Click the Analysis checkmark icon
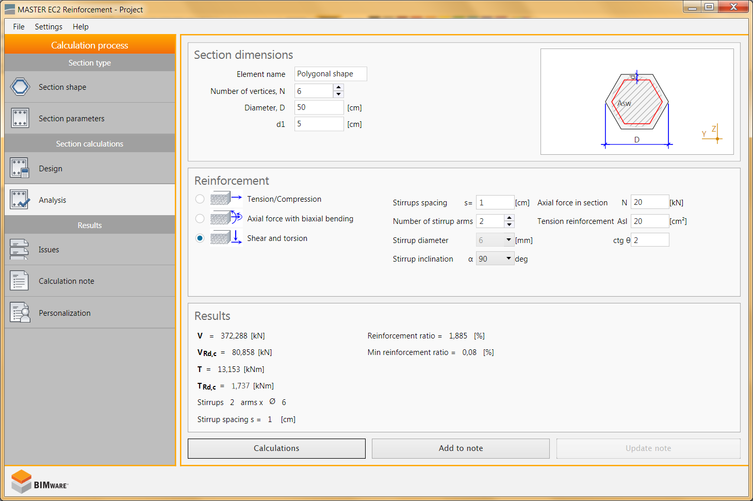The image size is (753, 501). point(20,200)
